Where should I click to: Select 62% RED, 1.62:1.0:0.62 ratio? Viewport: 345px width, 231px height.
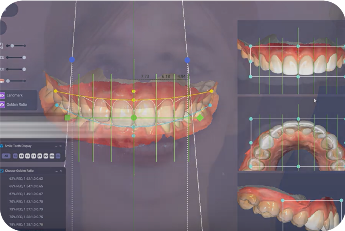(x=26, y=179)
